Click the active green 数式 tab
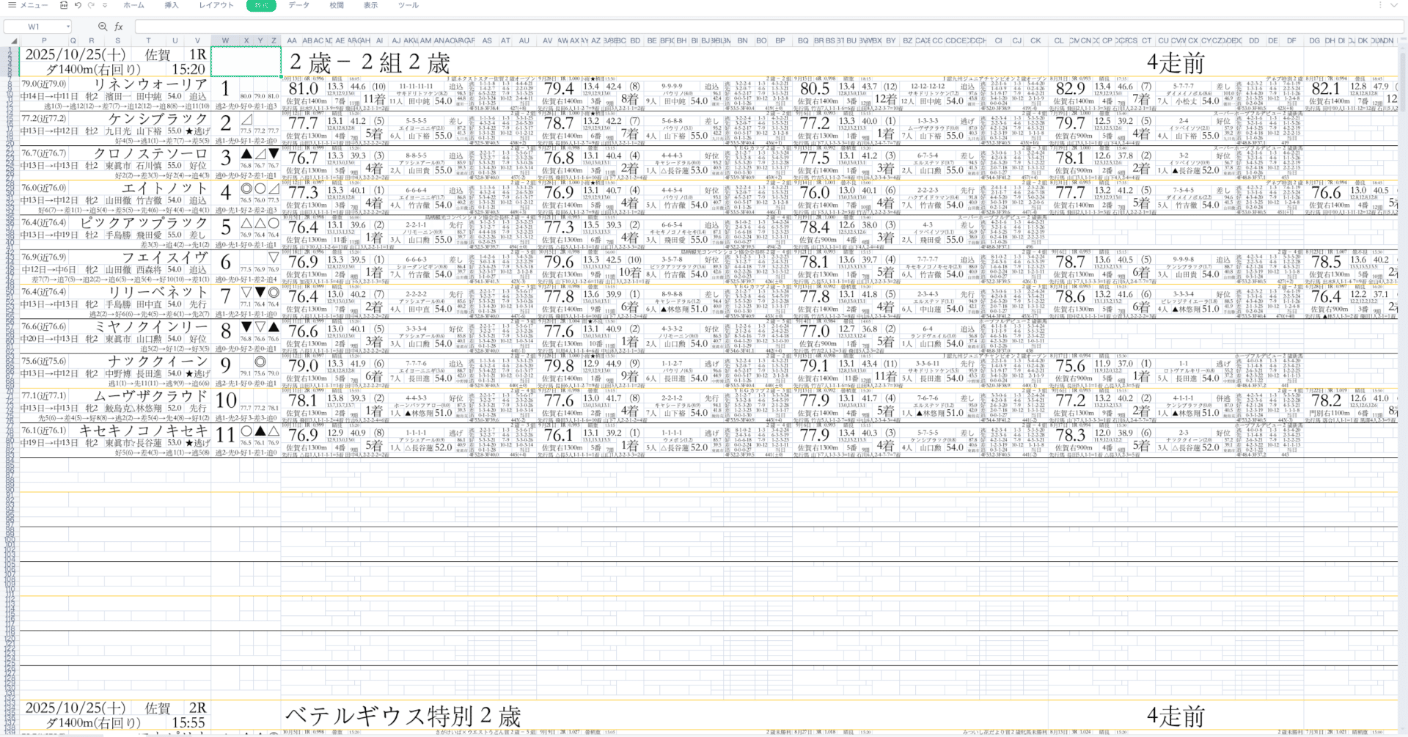 (261, 5)
